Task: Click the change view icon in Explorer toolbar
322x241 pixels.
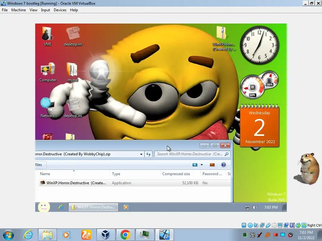Action: click(195, 165)
